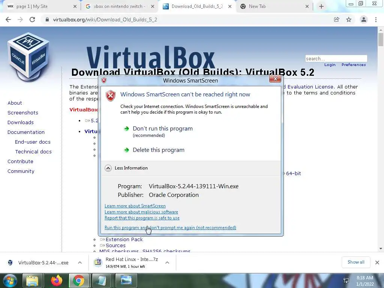Screen dimensions: 384x288
Task: Click the notepad-like taskbar icon
Action: point(101,280)
